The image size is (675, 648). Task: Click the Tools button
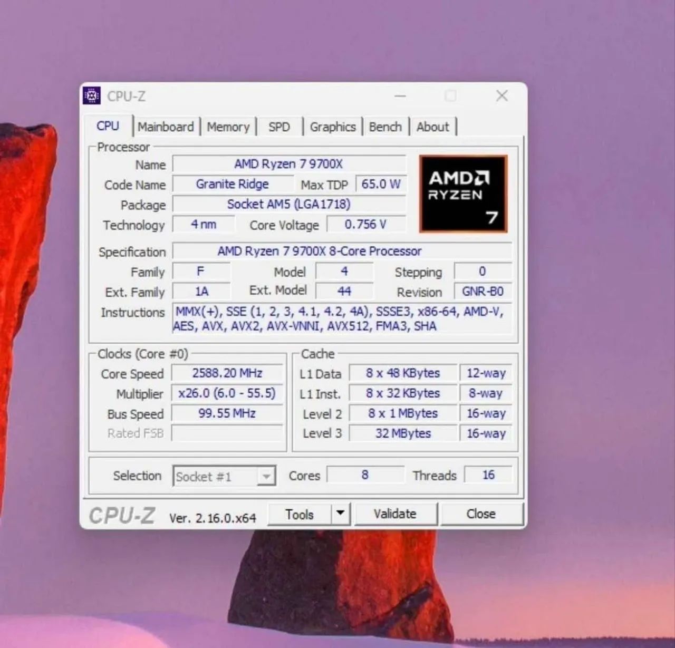click(300, 514)
